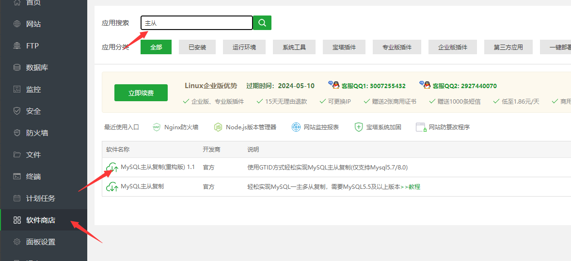Click the 文件 folder icon in sidebar
571x261 pixels.
point(17,154)
